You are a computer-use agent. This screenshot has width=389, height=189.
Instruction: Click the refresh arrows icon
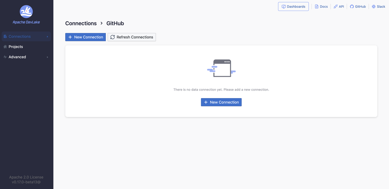click(112, 37)
